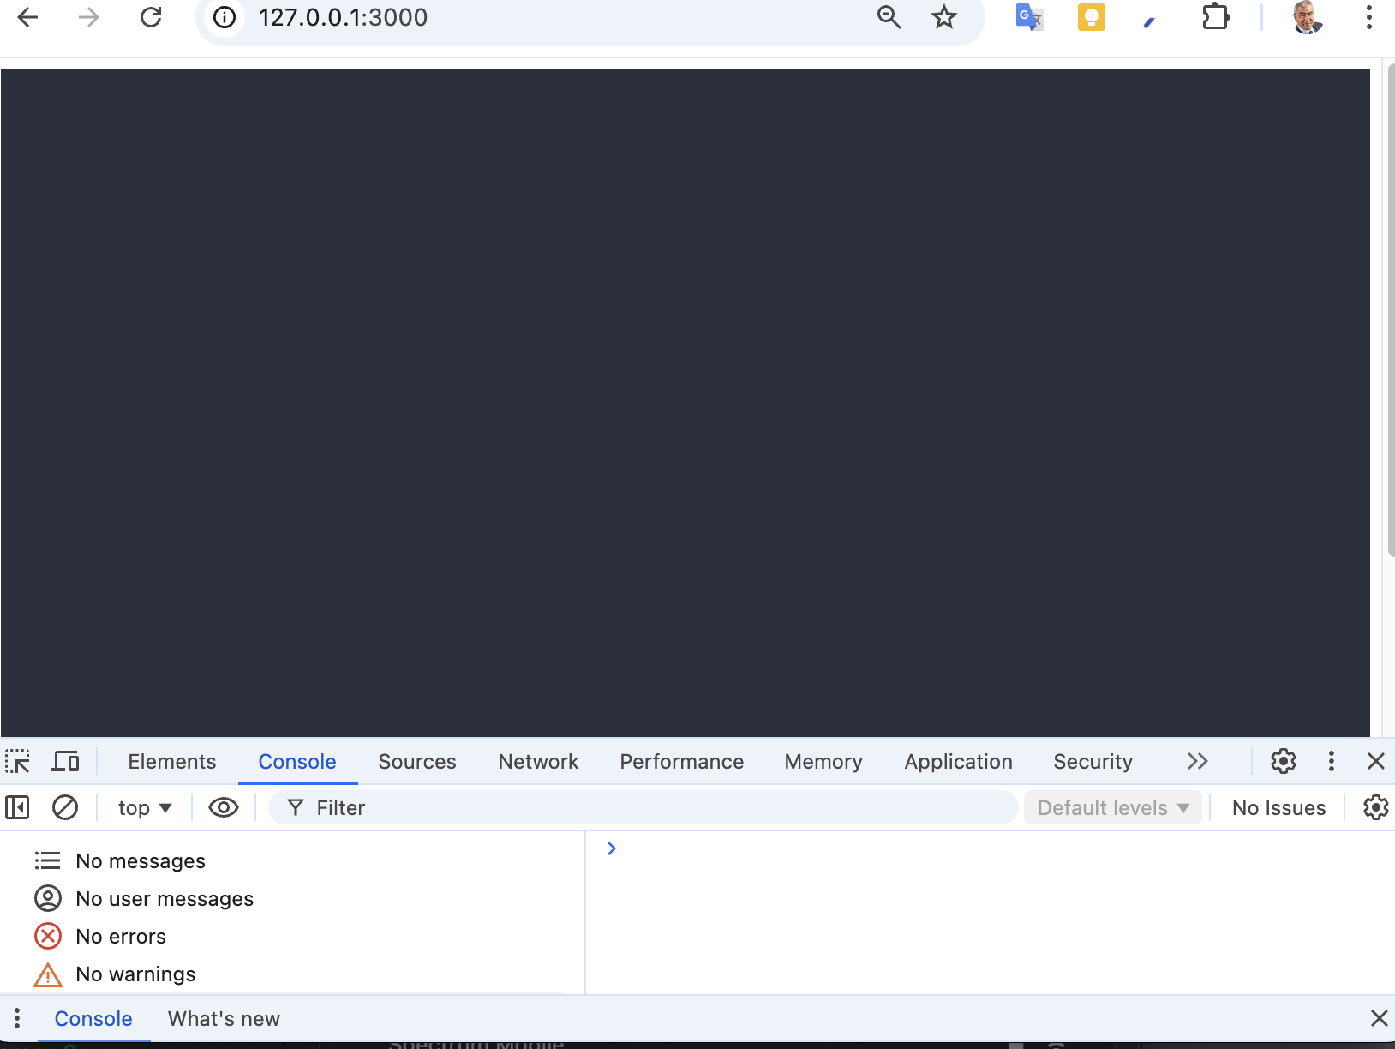Click the page vertical scrollbar
Screen dimensions: 1395x1049
tap(1390, 310)
